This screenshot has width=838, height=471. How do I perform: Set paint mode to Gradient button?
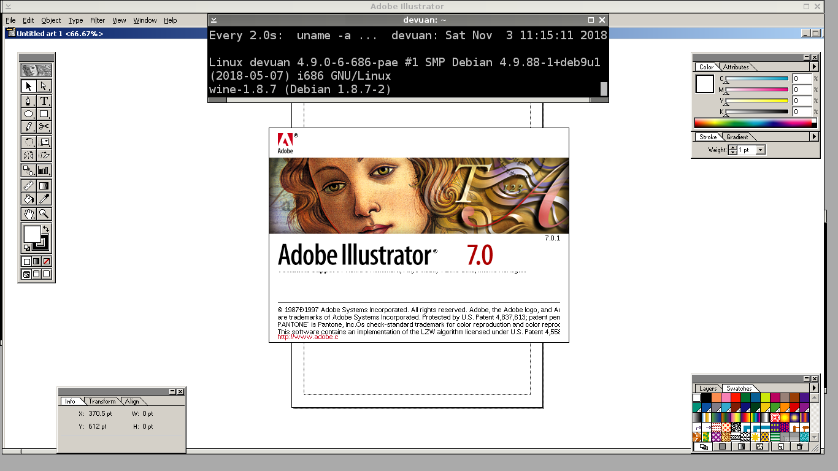tap(36, 261)
